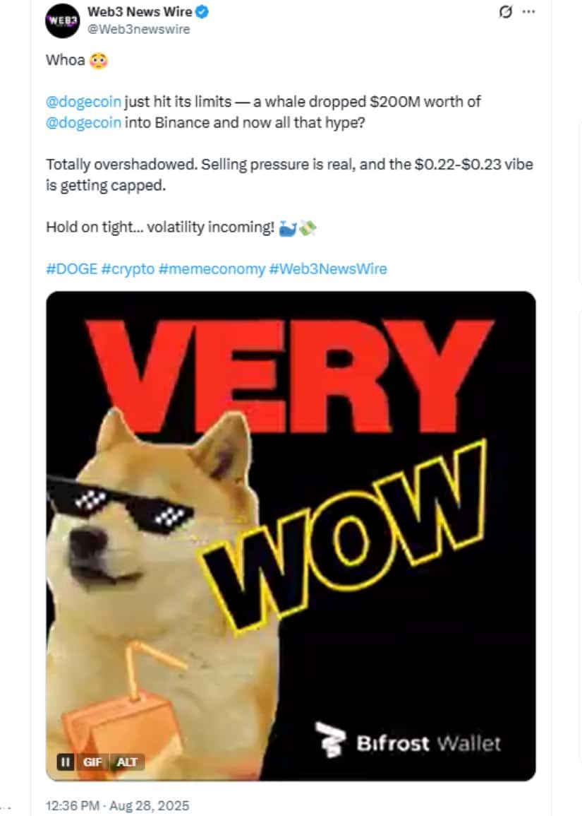The height and width of the screenshot is (816, 582).
Task: Open the VERY WOW doge GIF
Action: pos(291,536)
